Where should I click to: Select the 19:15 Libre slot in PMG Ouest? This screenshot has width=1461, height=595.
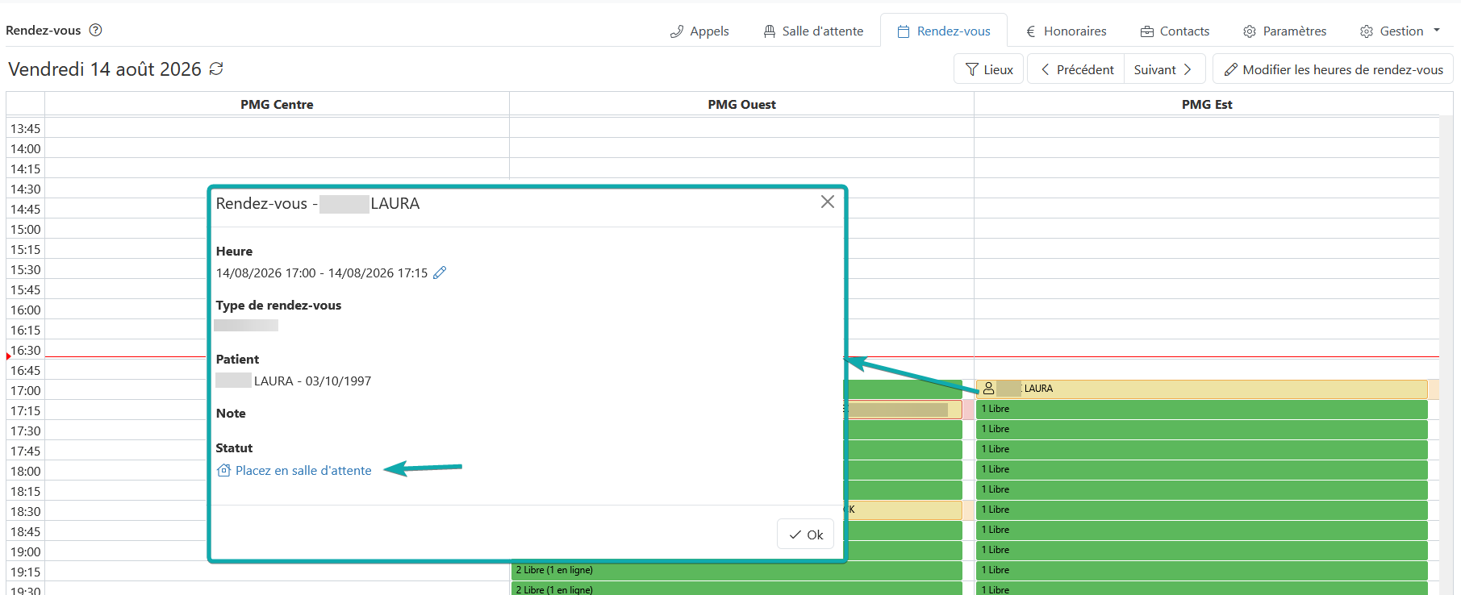click(737, 570)
